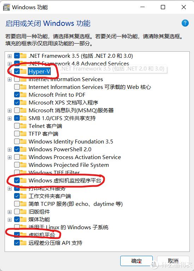This screenshot has height=271, width=194.
Task: Click the 取消 button to cancel
Action: (x=173, y=261)
